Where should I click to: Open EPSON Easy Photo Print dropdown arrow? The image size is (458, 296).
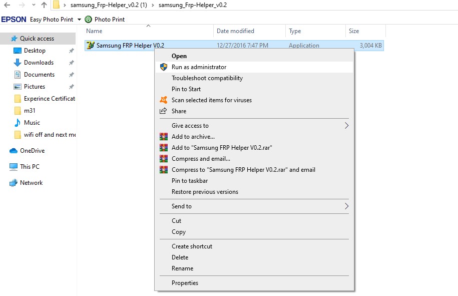tap(79, 20)
